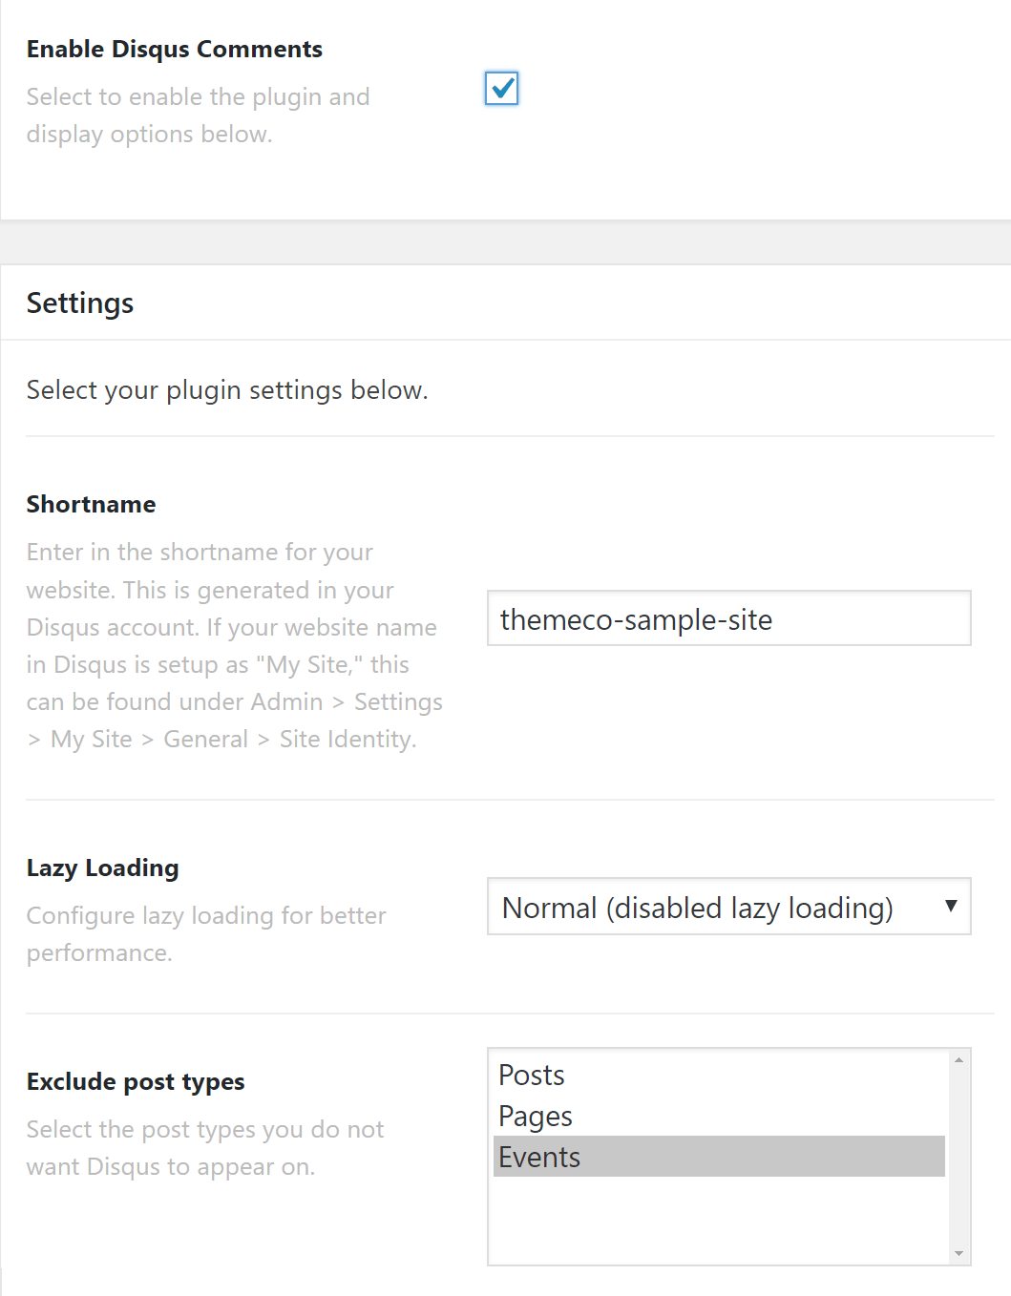Click the Shortname section label
1011x1296 pixels.
pos(91,504)
